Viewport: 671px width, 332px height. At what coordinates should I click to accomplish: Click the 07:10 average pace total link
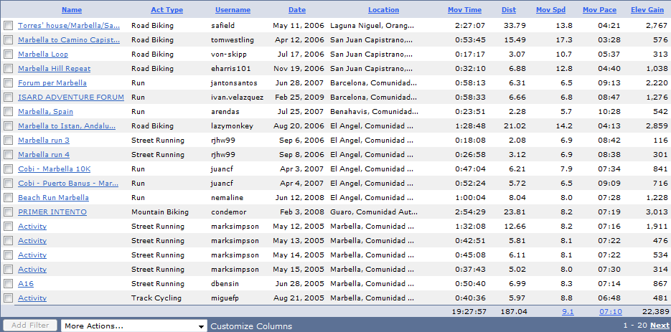(611, 312)
